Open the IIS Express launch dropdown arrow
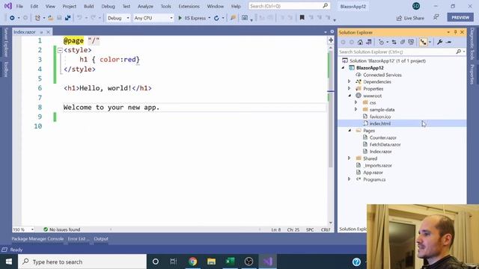This screenshot has height=269, width=479. click(x=210, y=18)
